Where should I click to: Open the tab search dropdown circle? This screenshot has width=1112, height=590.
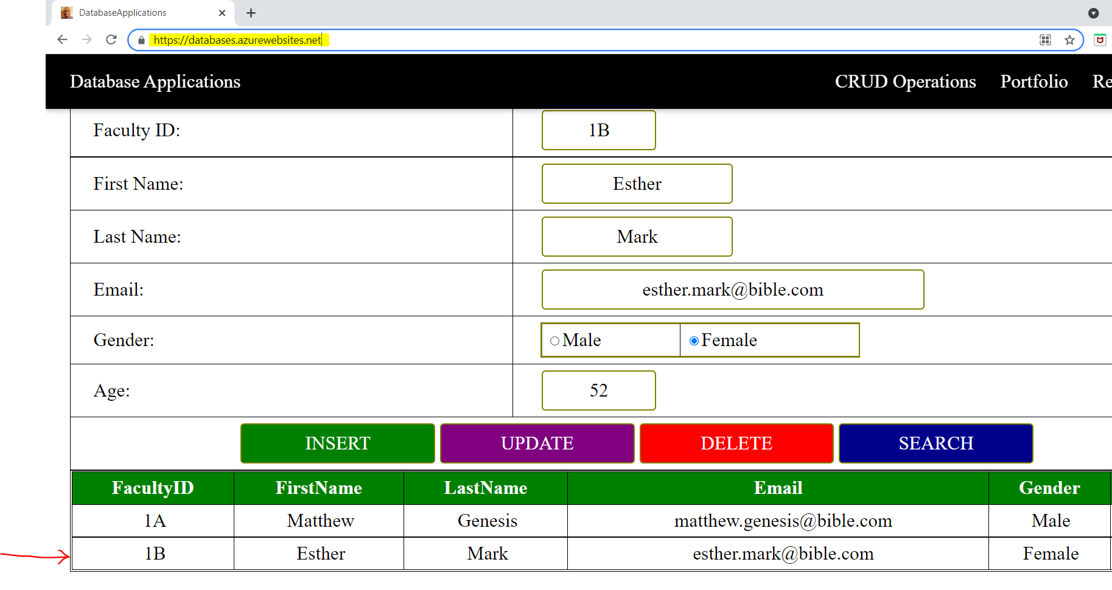pyautogui.click(x=1093, y=13)
